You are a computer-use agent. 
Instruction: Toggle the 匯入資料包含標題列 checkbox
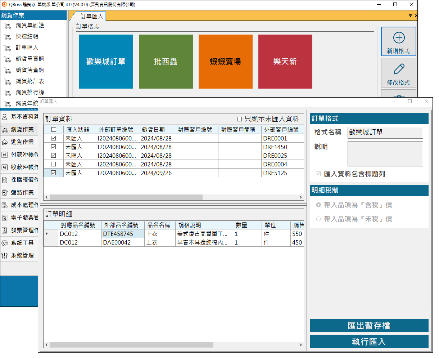(318, 174)
